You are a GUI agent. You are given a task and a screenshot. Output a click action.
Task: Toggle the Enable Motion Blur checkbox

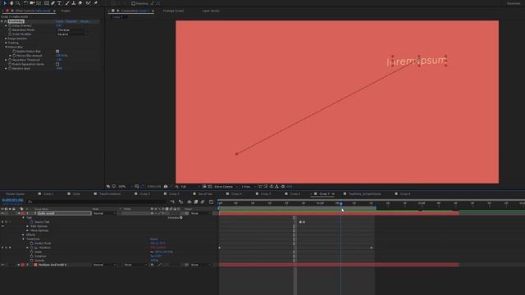click(57, 52)
